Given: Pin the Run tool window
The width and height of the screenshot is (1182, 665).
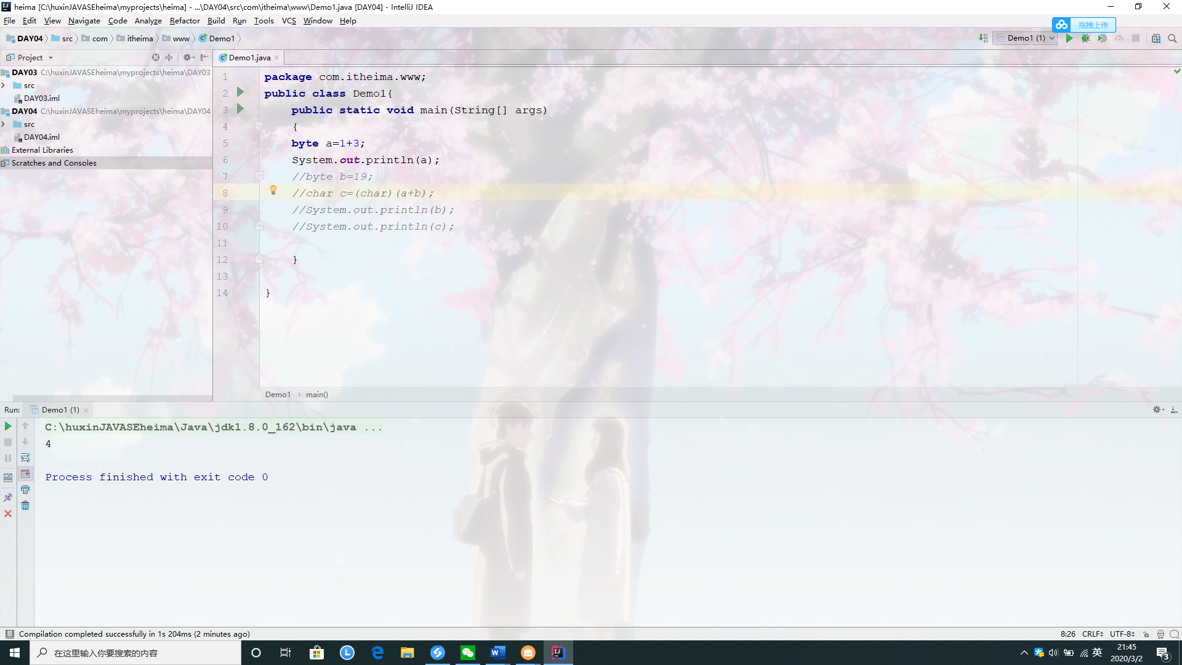Looking at the screenshot, I should click(8, 496).
